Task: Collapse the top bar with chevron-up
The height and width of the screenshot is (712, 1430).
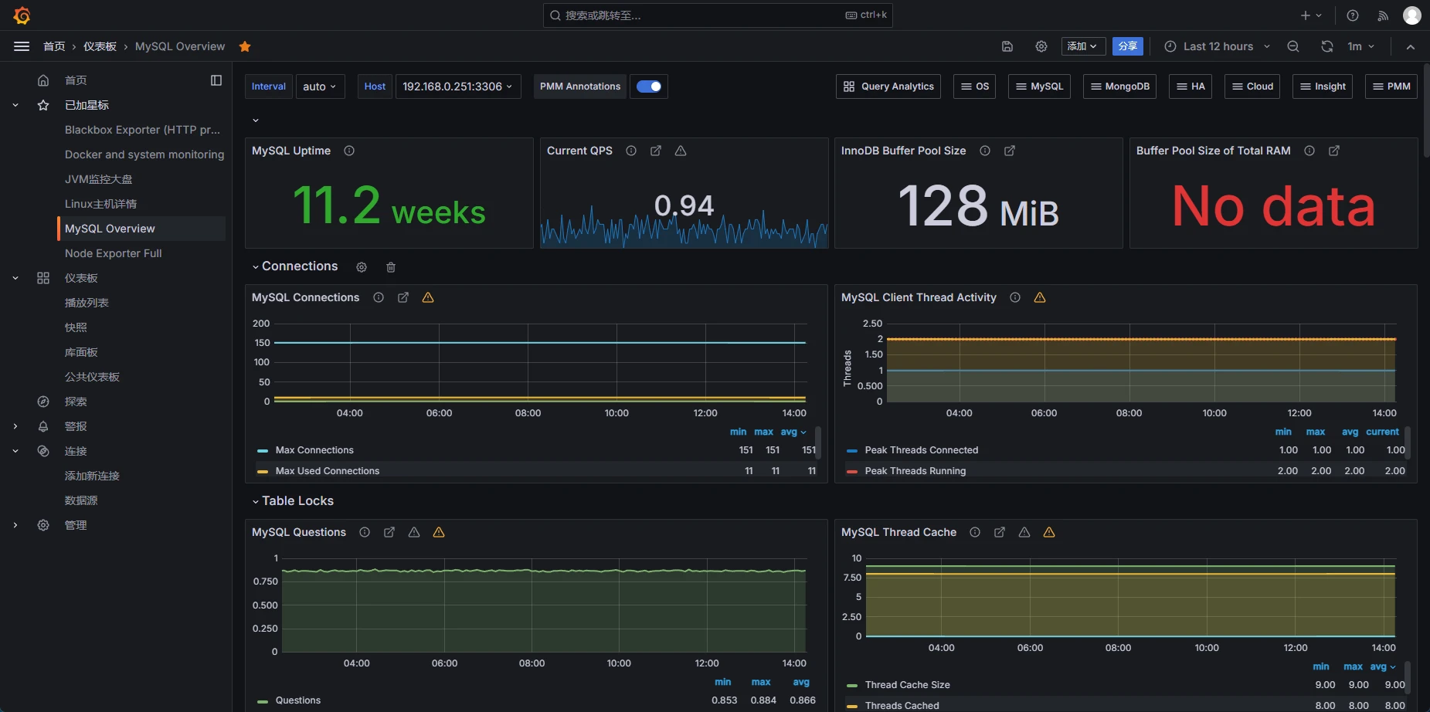Action: tap(1411, 46)
